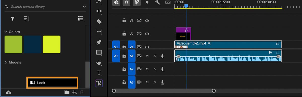Screen dimensions: 302x97
Task: Select the Rectangle tool
Action: [99, 52]
